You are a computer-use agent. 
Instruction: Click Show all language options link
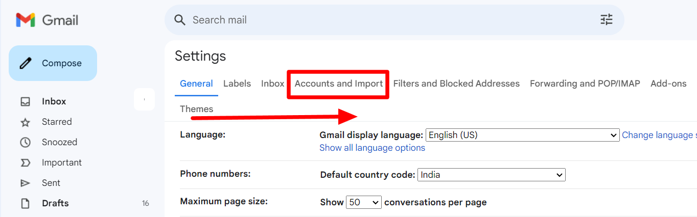coord(372,148)
